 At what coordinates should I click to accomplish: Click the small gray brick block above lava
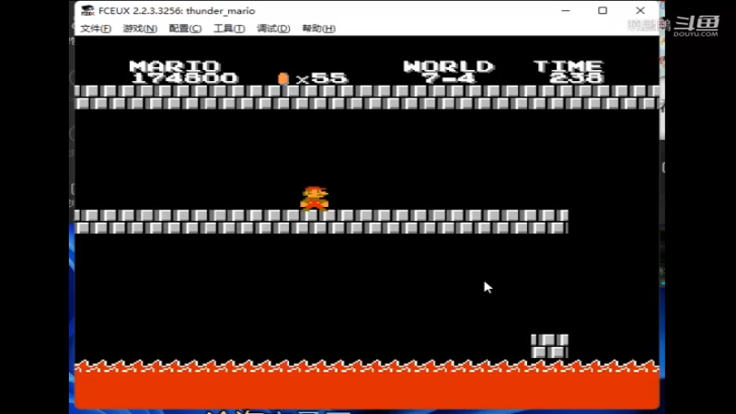tap(549, 346)
